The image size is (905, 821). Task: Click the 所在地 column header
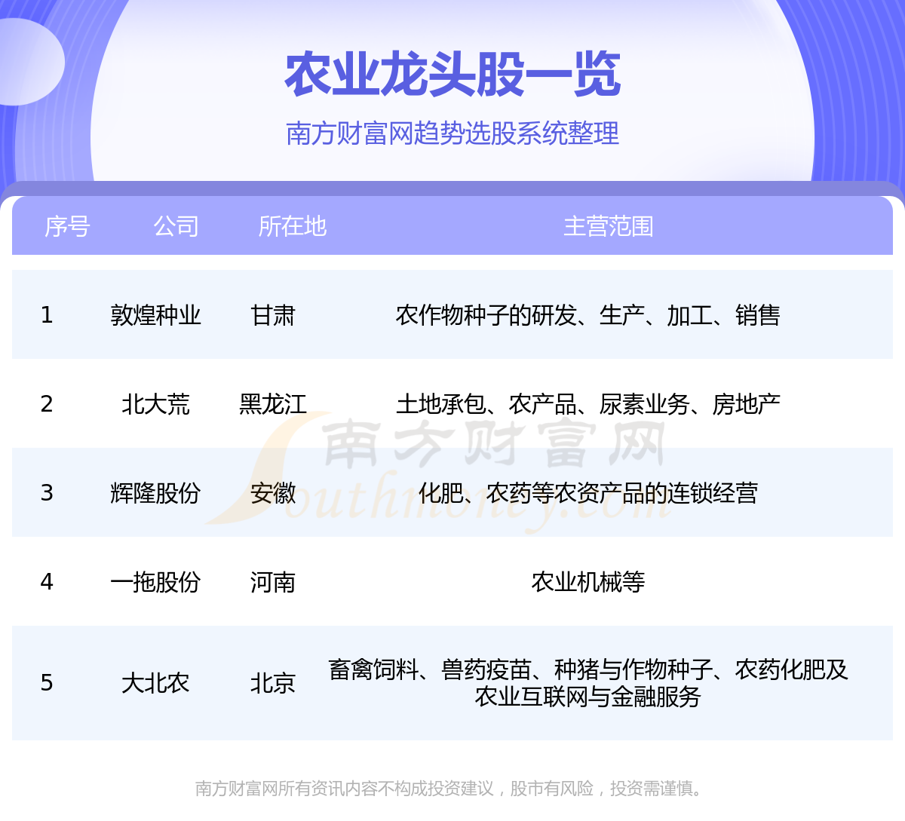293,226
